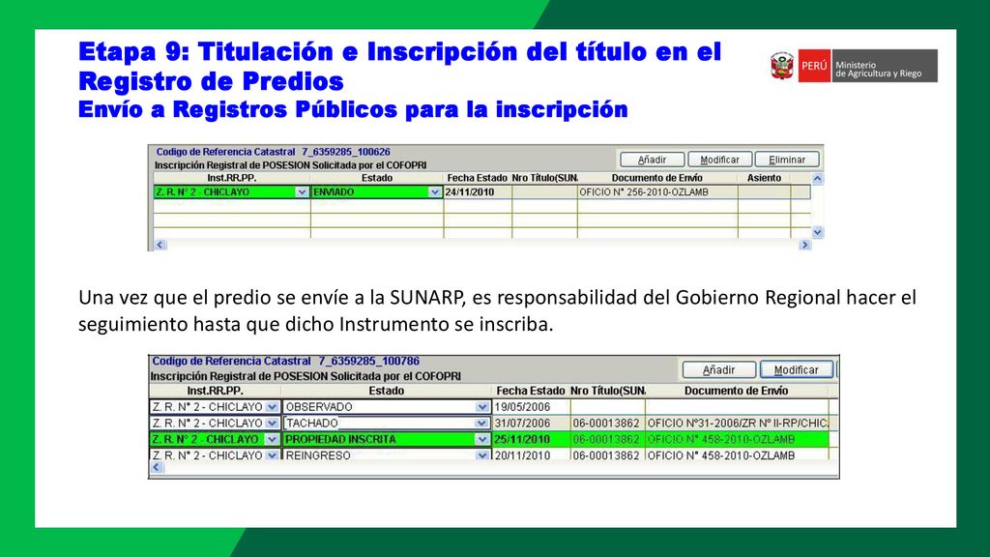Select date cell 24/11/2010
Screen dimensions: 990x557
(478, 192)
